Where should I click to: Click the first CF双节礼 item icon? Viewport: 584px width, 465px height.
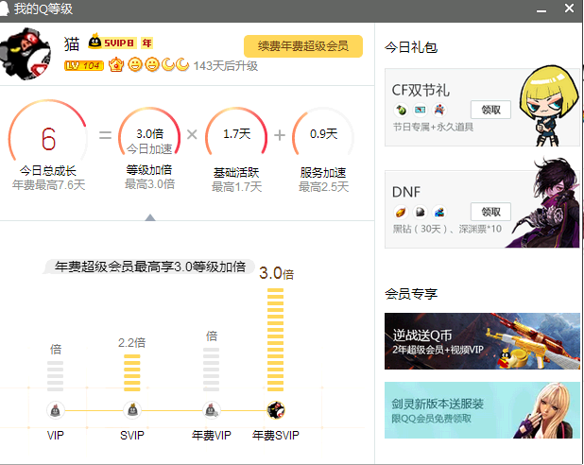pos(401,110)
